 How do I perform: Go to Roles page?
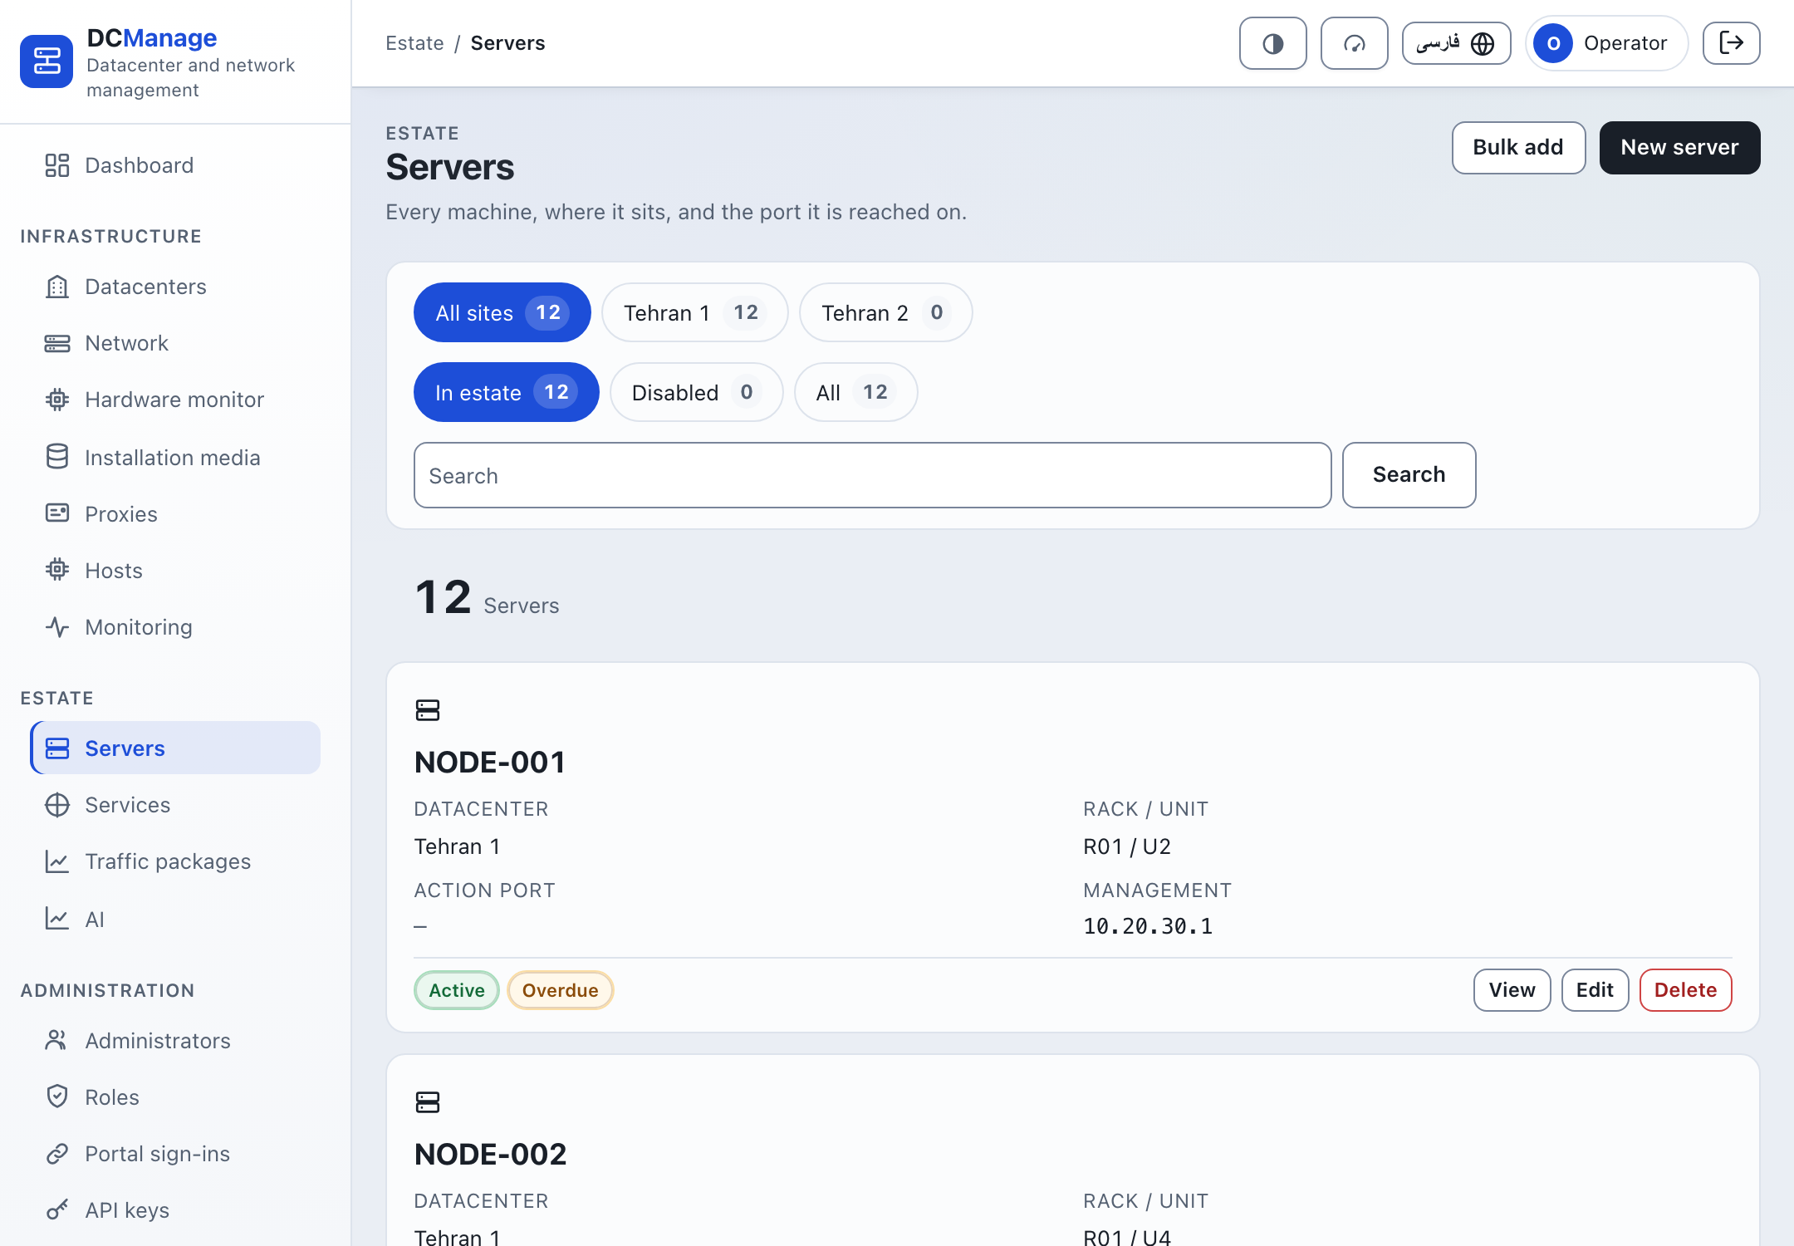175,1097
